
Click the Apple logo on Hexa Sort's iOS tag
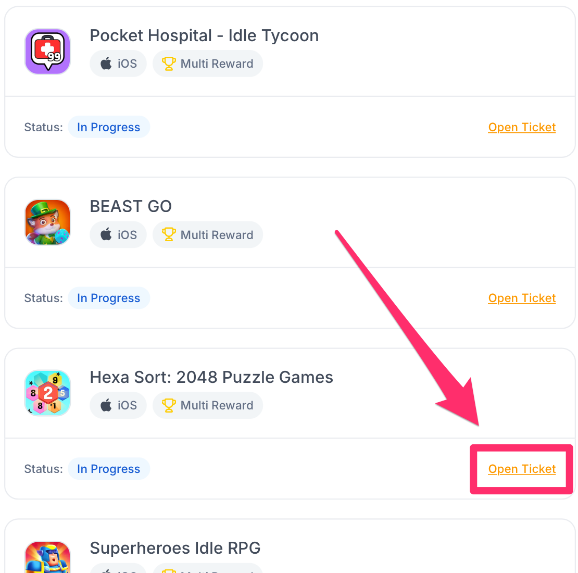pos(106,405)
